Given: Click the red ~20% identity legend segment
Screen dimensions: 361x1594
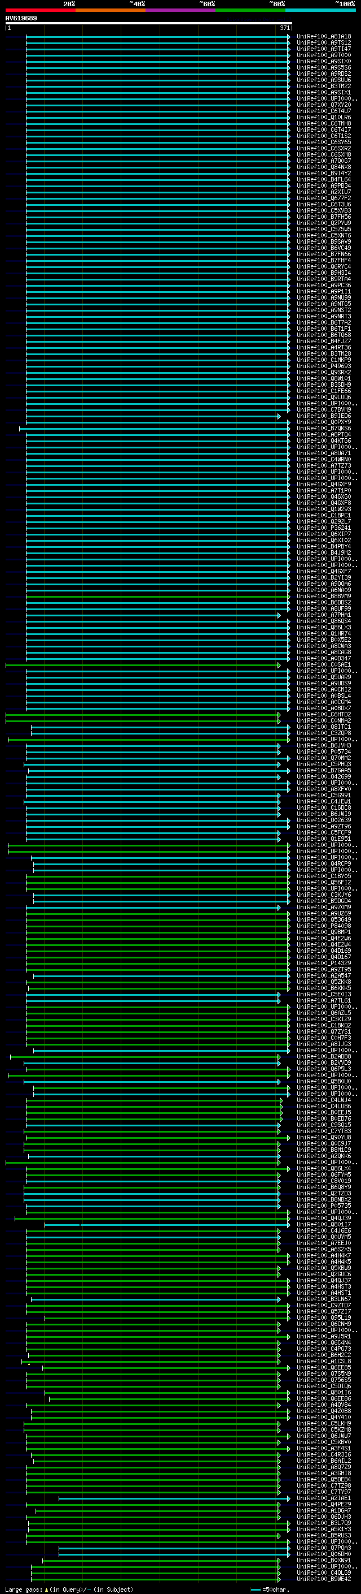Looking at the screenshot, I should tap(40, 10).
